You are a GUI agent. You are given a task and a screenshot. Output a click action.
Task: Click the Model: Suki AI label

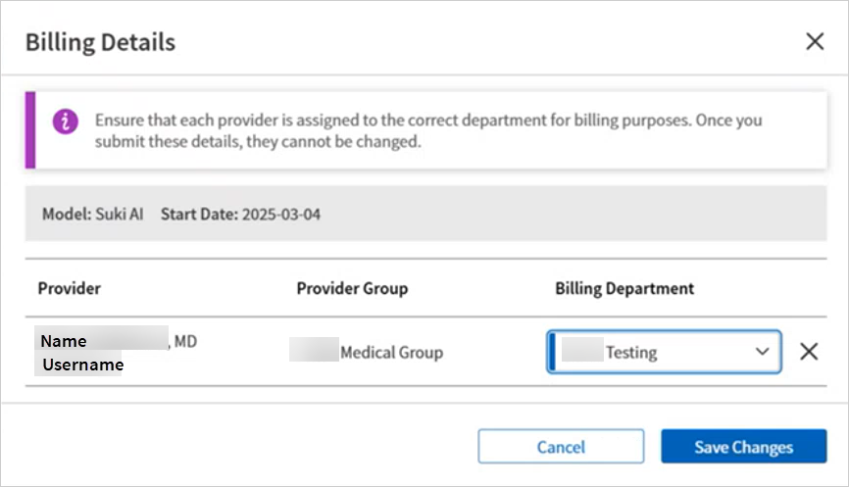(92, 214)
